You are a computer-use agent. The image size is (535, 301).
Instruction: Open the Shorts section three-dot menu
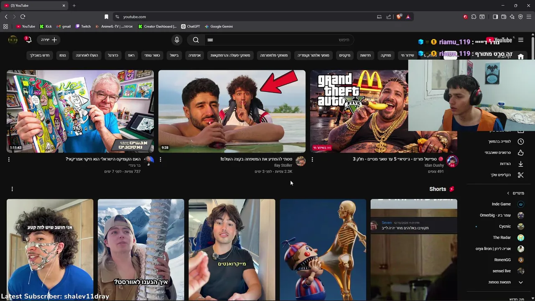click(x=12, y=189)
